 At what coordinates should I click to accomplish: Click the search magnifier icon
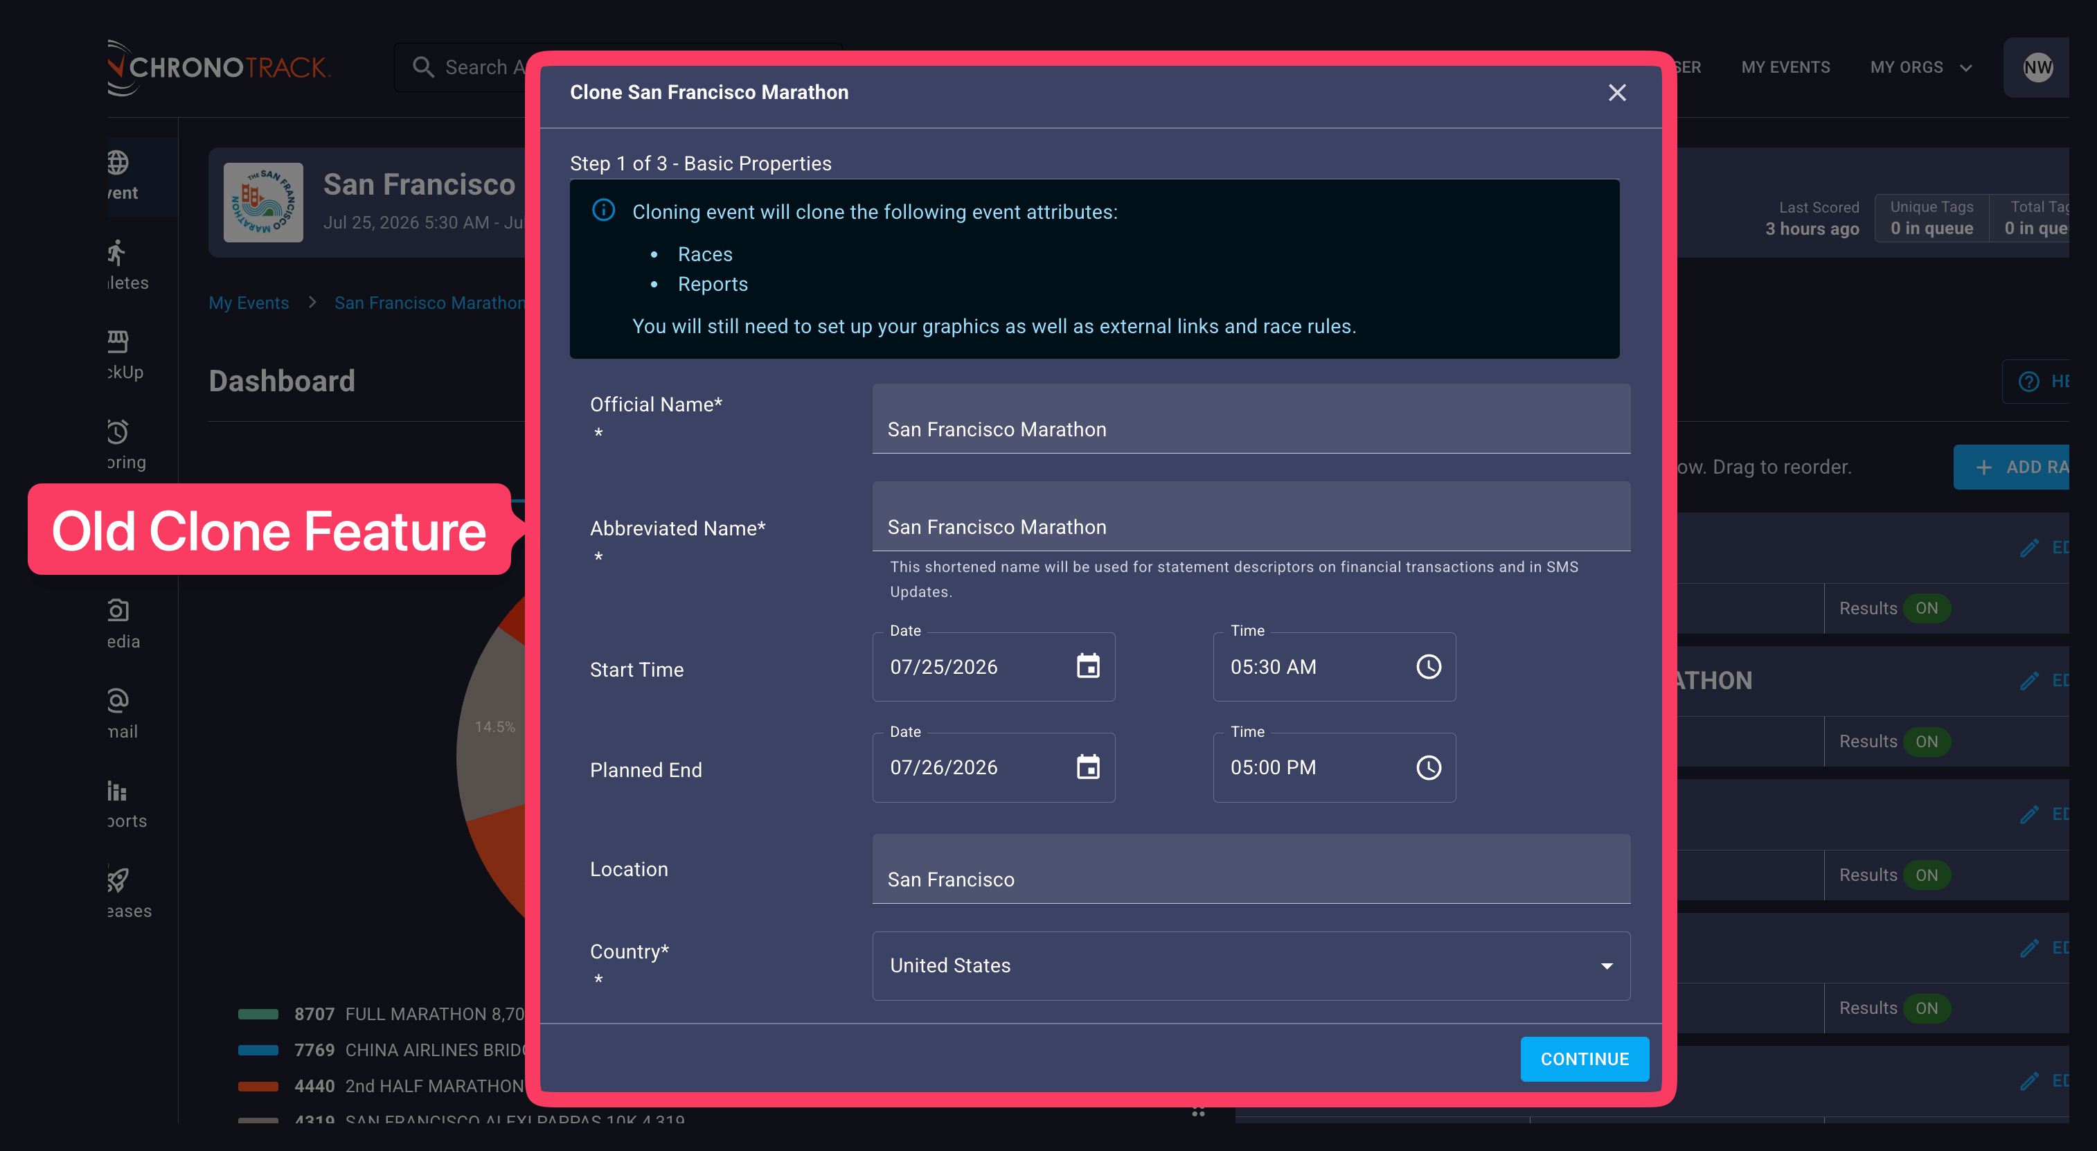coord(423,66)
